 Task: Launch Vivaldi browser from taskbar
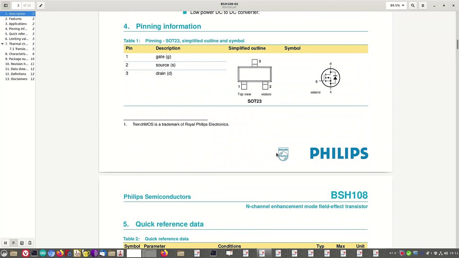click(25, 253)
